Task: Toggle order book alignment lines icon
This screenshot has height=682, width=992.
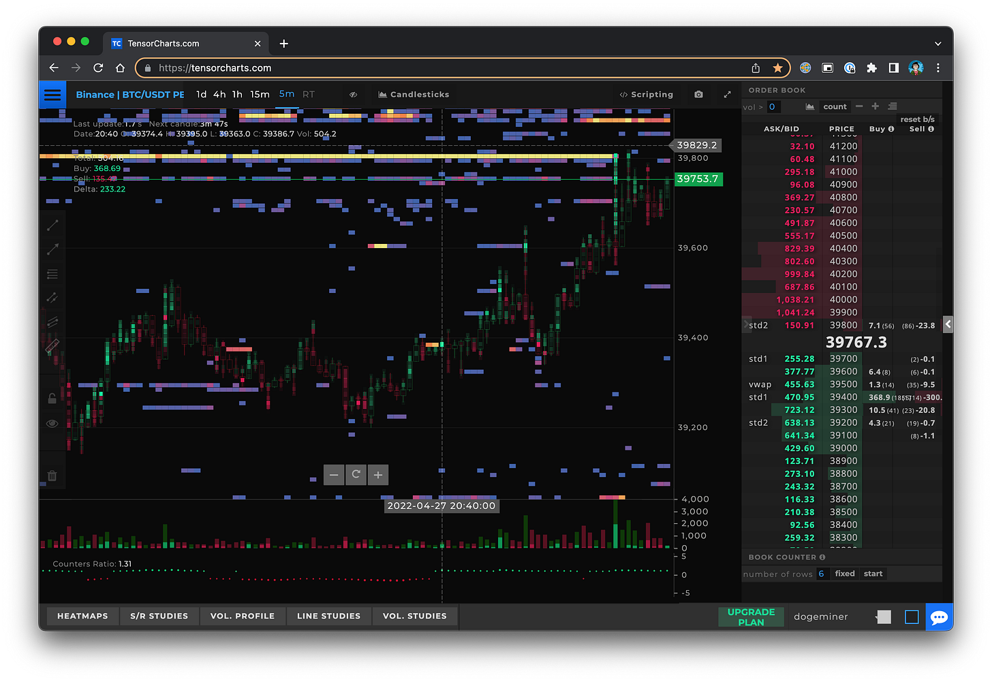Action: click(x=893, y=106)
